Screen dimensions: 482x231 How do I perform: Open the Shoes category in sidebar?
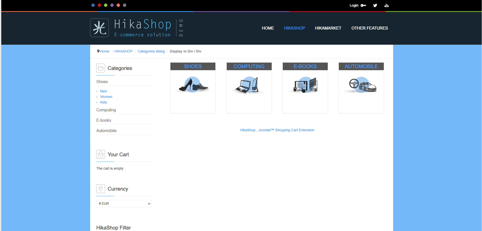coord(102,82)
